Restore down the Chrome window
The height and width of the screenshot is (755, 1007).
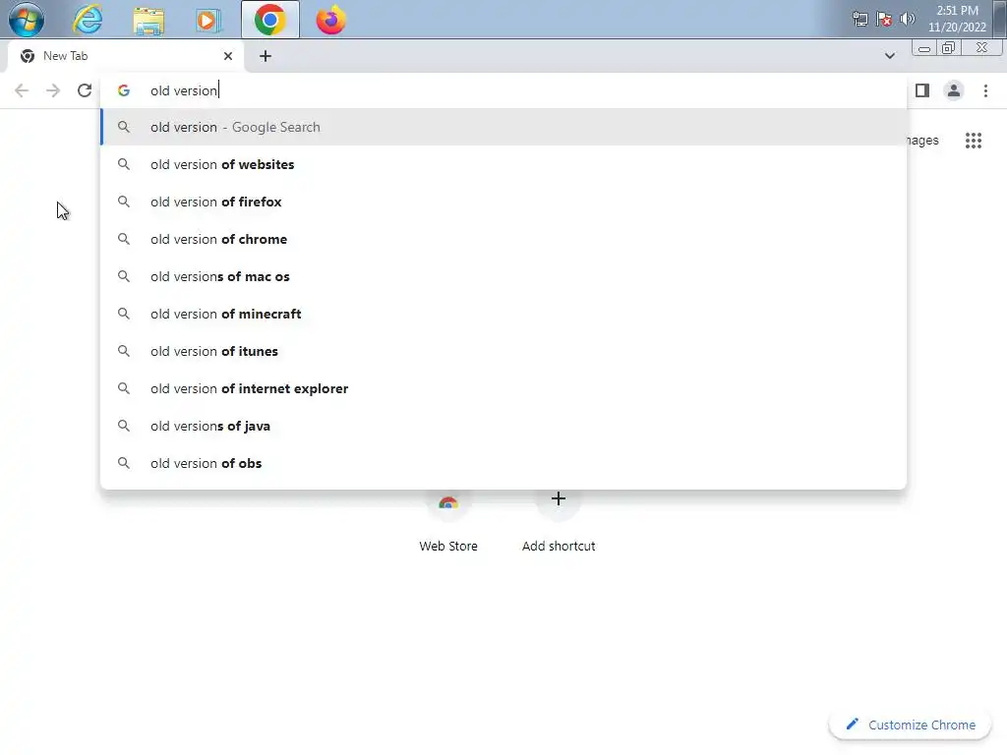949,48
